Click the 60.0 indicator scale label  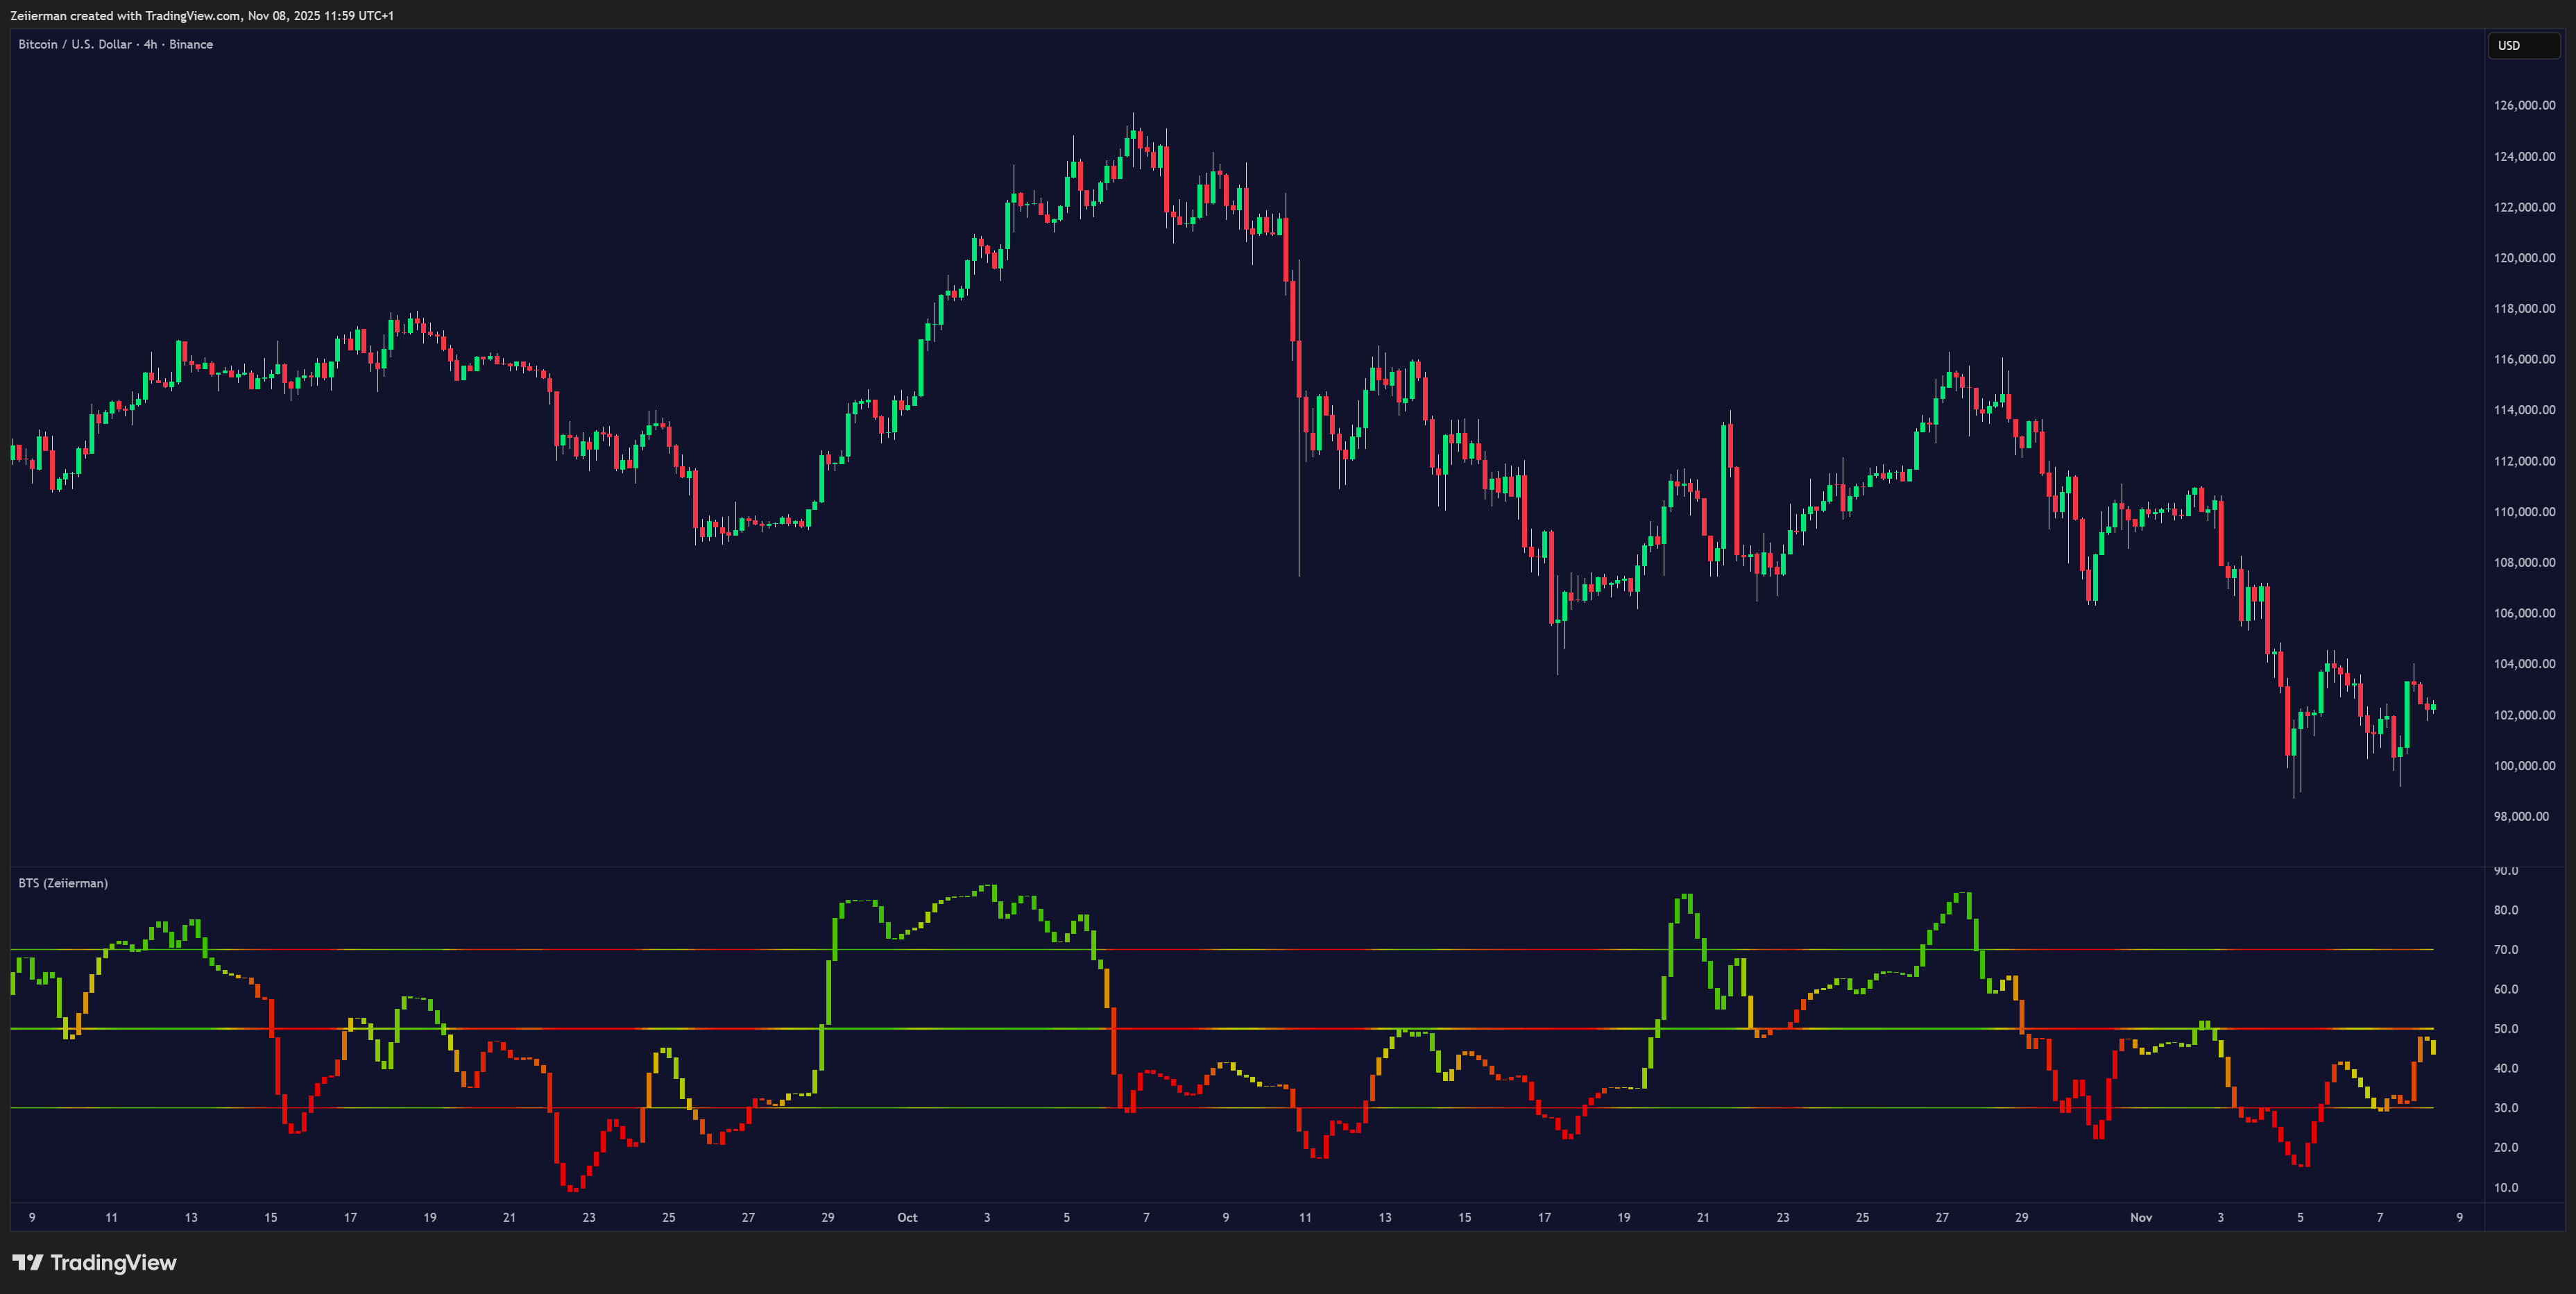click(2506, 989)
